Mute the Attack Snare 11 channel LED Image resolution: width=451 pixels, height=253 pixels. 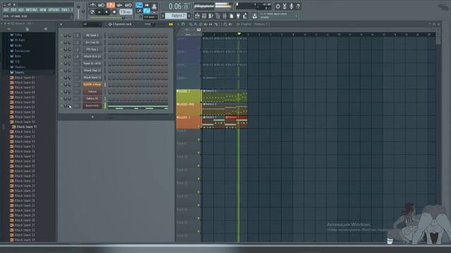pos(61,77)
